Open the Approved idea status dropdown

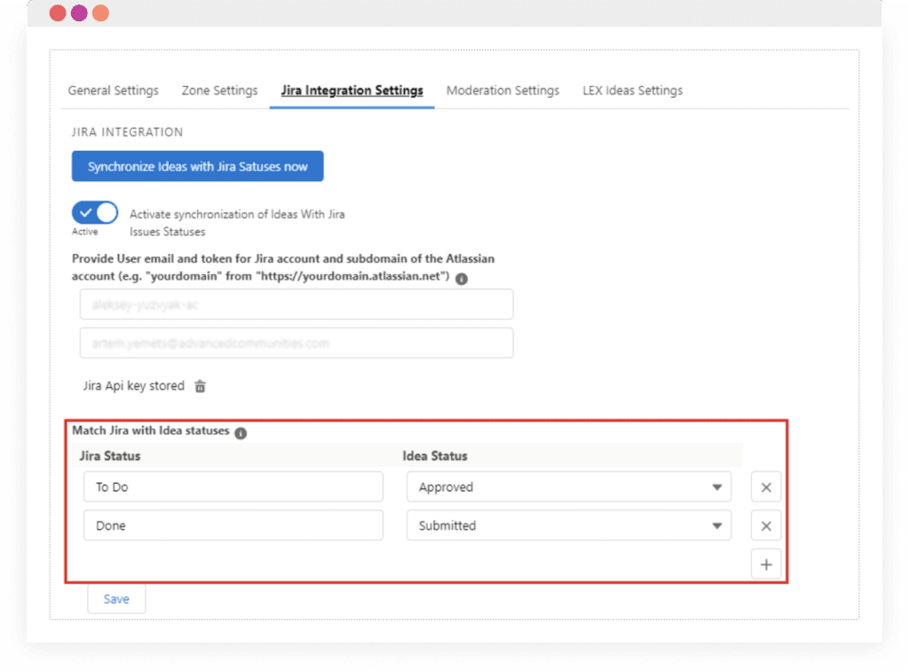coord(569,486)
